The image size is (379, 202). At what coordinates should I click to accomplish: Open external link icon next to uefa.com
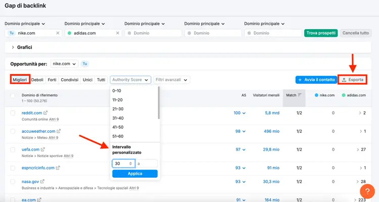(x=43, y=149)
